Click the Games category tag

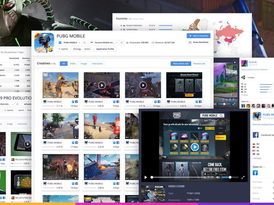click(x=63, y=49)
